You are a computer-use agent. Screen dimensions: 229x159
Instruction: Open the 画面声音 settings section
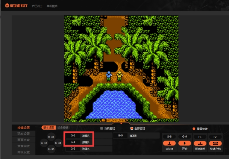coord(23,140)
